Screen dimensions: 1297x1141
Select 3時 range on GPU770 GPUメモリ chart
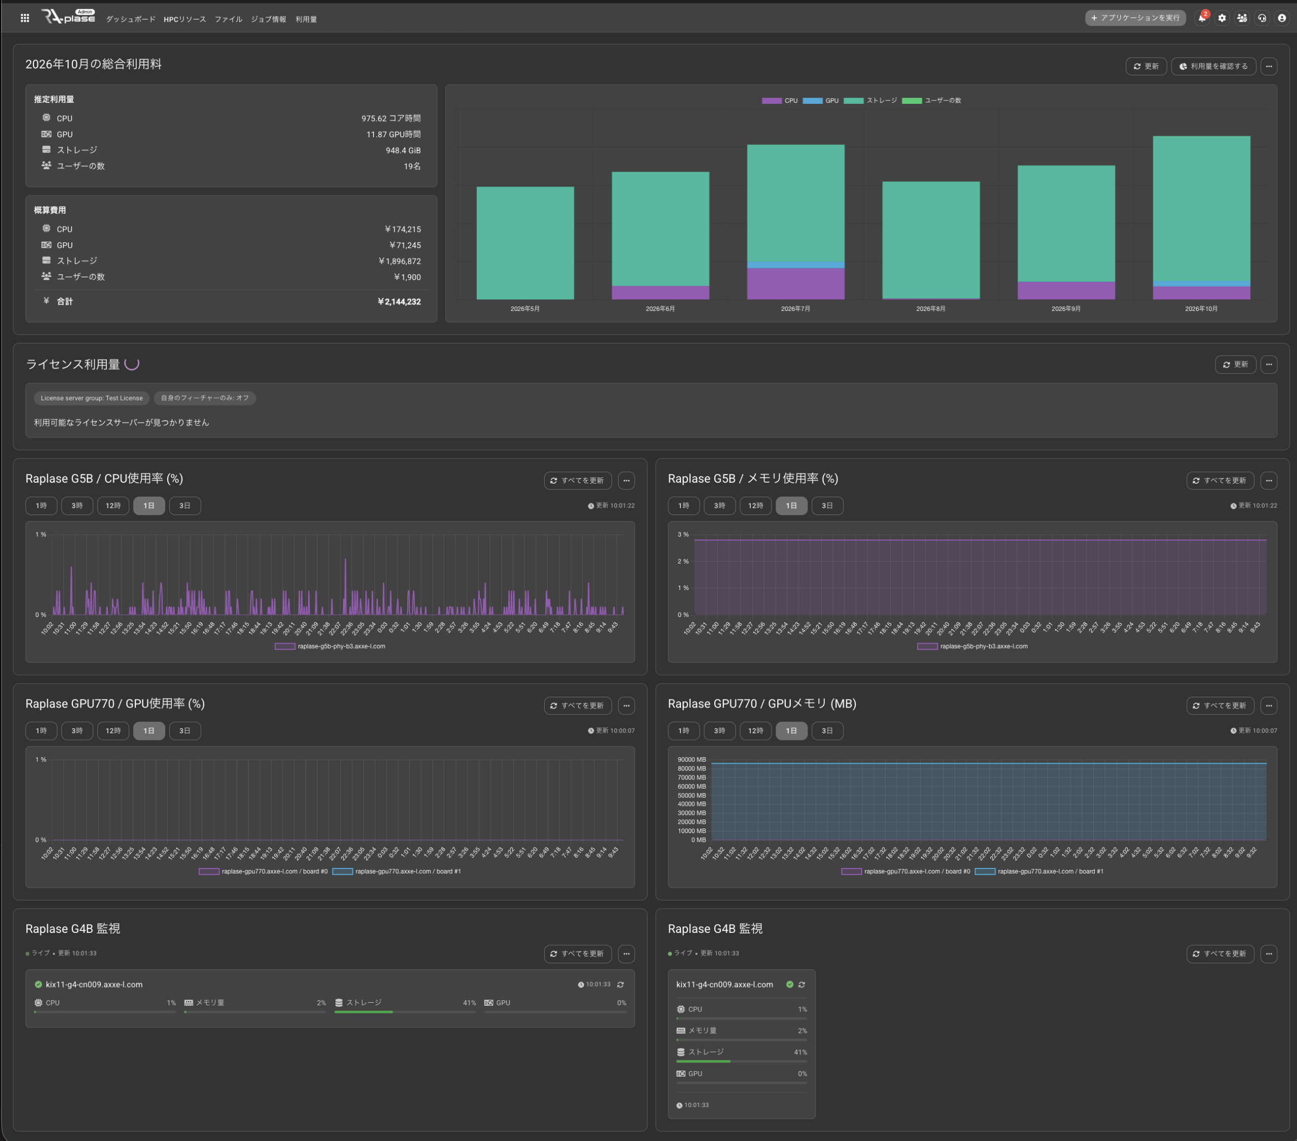click(719, 731)
